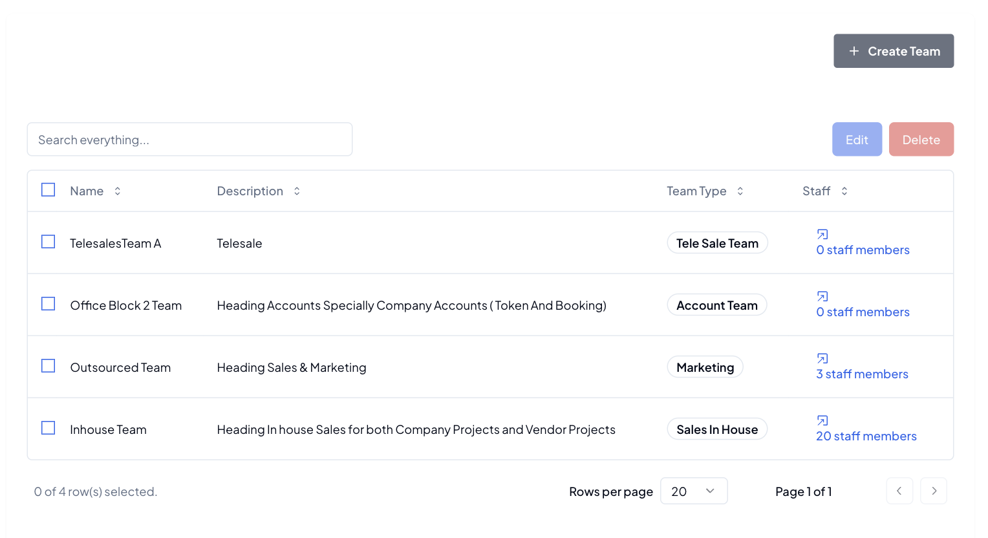Check the Outsourced Team row checkbox
This screenshot has height=538, width=988.
tap(48, 366)
